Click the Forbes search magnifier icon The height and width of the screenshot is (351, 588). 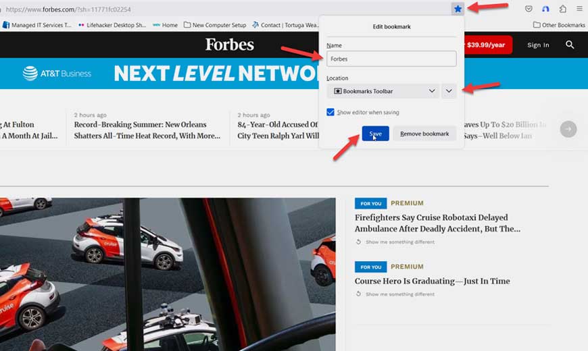click(570, 45)
